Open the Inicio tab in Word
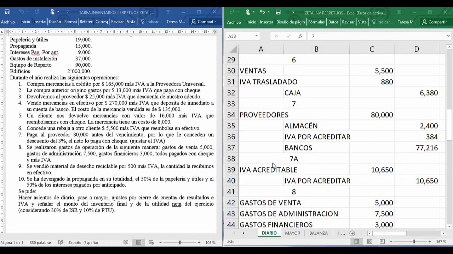 click(x=25, y=22)
